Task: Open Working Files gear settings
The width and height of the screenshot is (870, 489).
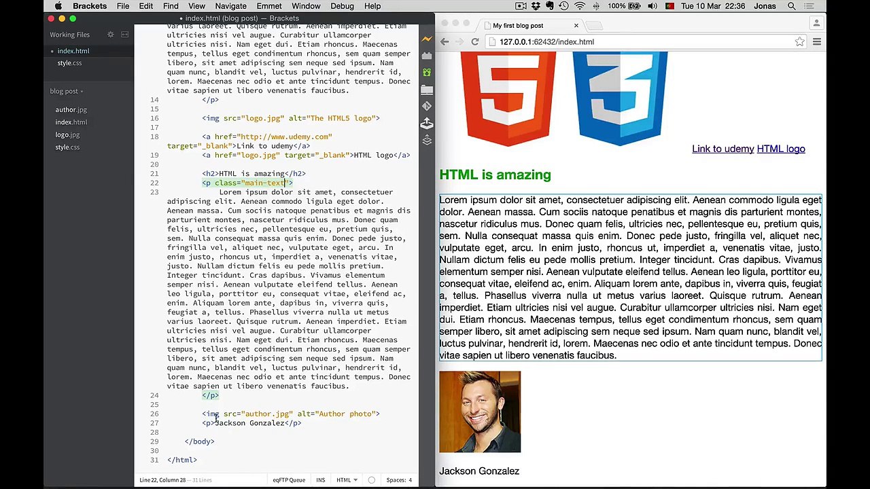Action: pos(111,35)
